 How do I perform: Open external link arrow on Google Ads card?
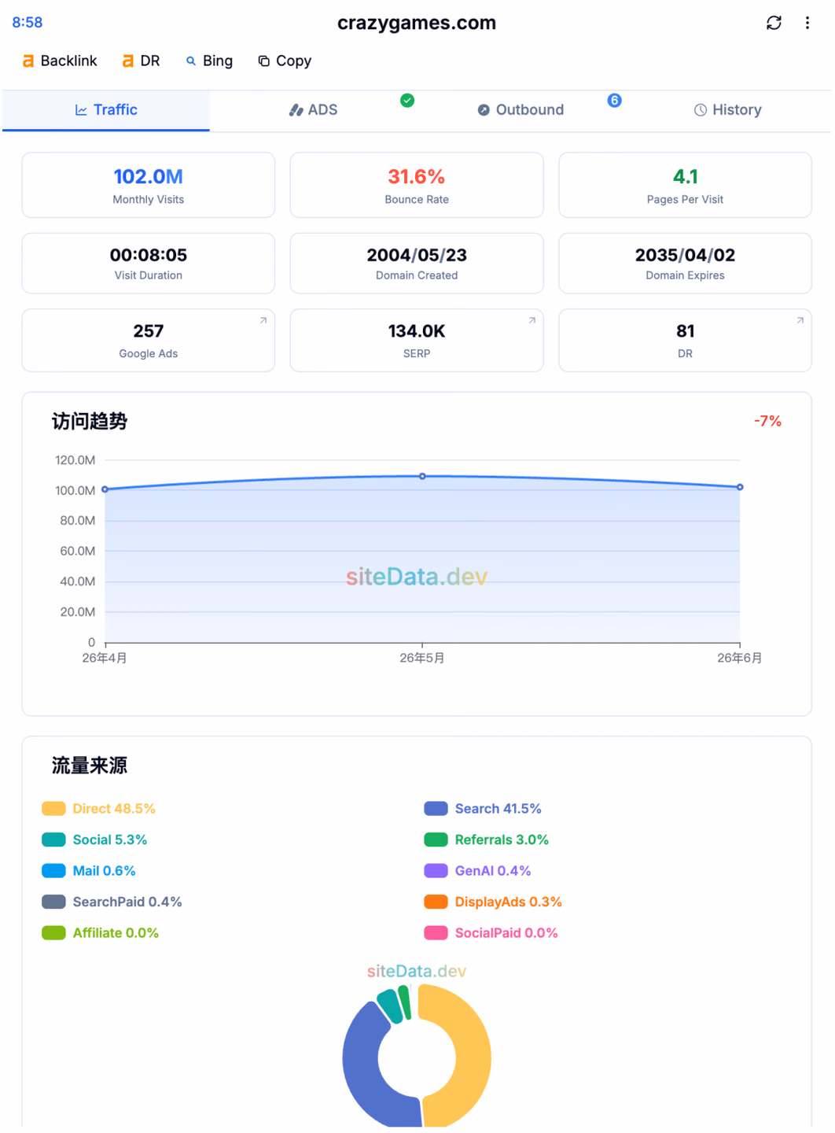point(263,320)
